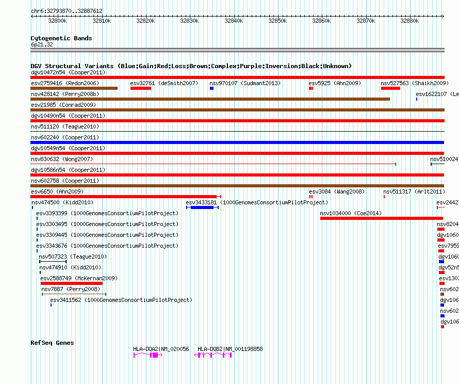Open the HLA-DQB2|NM_001198858 gene label

[230, 349]
